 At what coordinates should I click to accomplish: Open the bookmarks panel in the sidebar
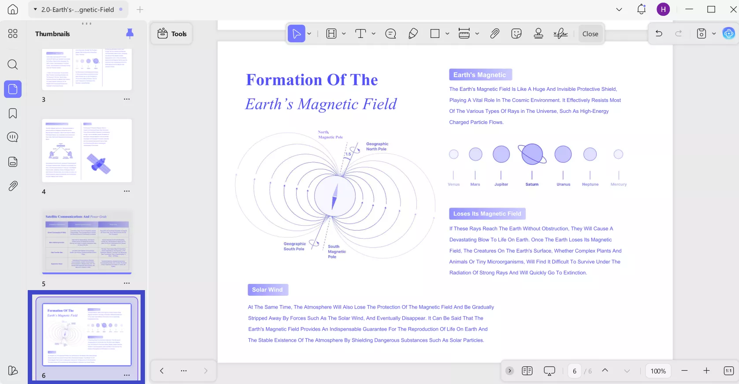click(x=13, y=113)
